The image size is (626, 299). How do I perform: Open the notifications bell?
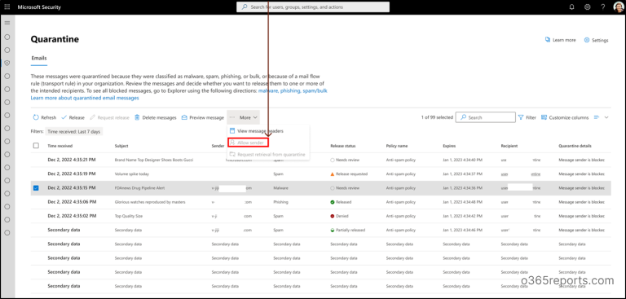[571, 7]
